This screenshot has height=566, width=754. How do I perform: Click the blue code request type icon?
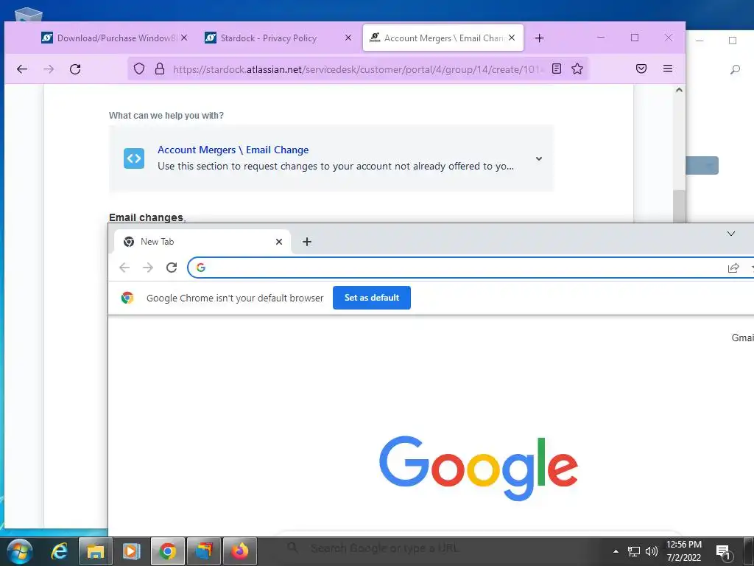[x=134, y=158]
